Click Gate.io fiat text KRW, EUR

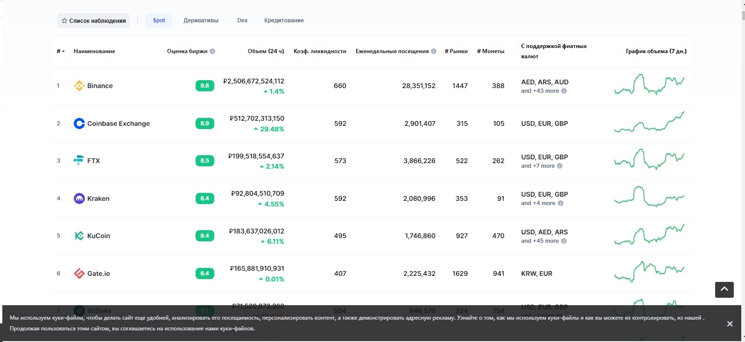pyautogui.click(x=537, y=274)
